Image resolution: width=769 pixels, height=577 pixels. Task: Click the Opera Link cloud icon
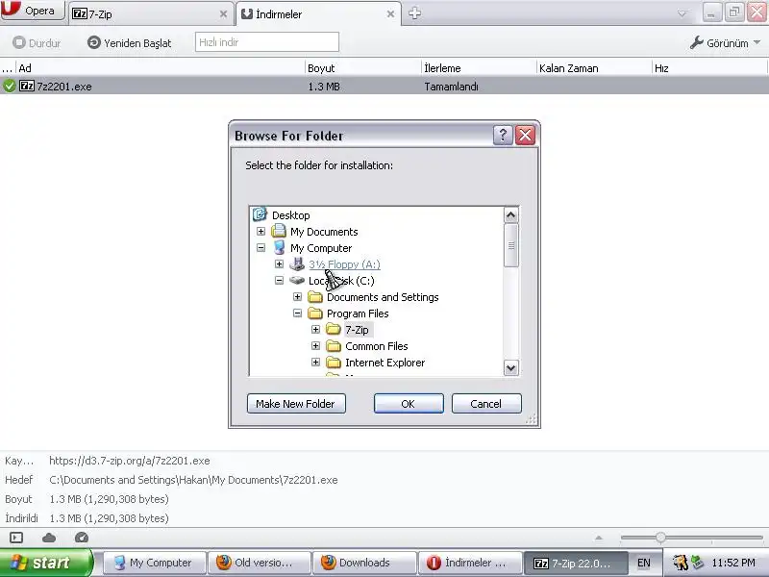tap(49, 538)
